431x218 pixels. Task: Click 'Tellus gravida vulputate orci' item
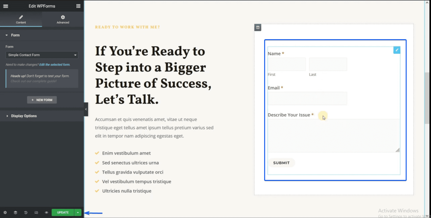133,172
